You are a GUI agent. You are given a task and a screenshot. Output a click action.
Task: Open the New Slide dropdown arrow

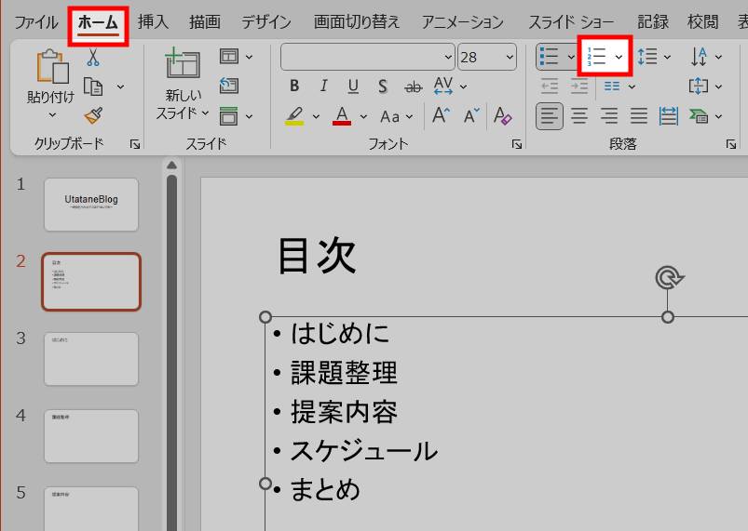pyautogui.click(x=205, y=113)
